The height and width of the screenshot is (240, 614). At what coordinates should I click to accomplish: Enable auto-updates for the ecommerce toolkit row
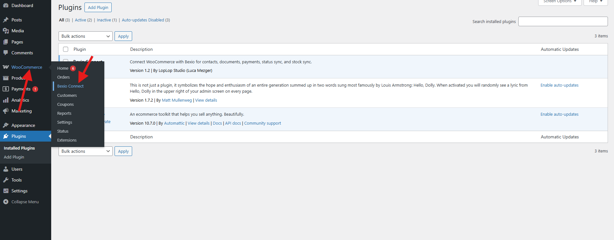559,114
